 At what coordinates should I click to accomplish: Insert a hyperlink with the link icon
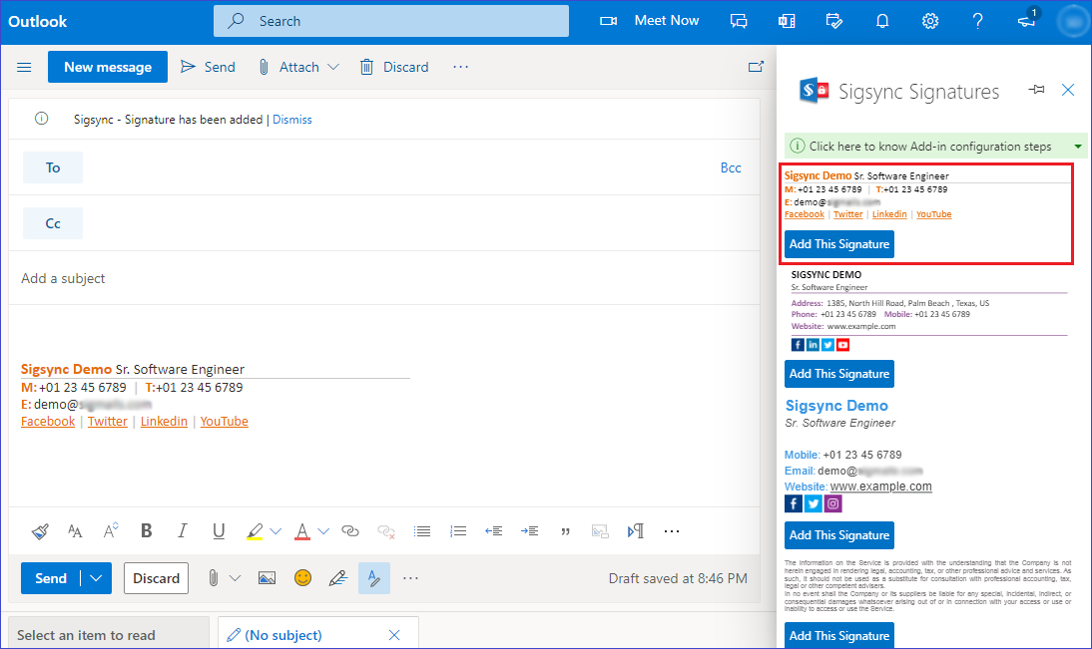click(x=350, y=531)
